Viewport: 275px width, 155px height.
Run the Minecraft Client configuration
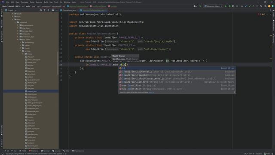click(226, 6)
